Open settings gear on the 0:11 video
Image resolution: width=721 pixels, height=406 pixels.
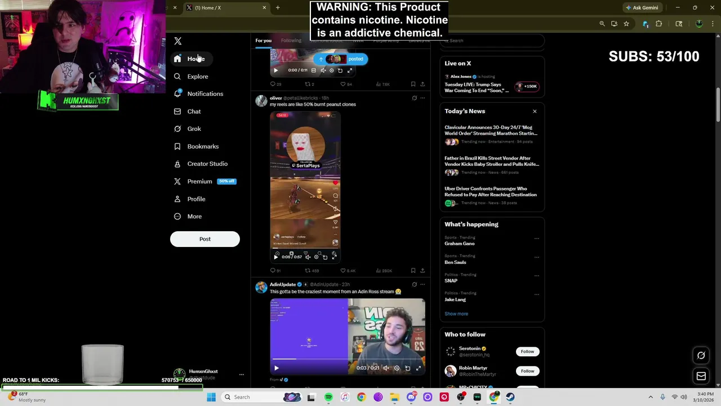pos(331,70)
